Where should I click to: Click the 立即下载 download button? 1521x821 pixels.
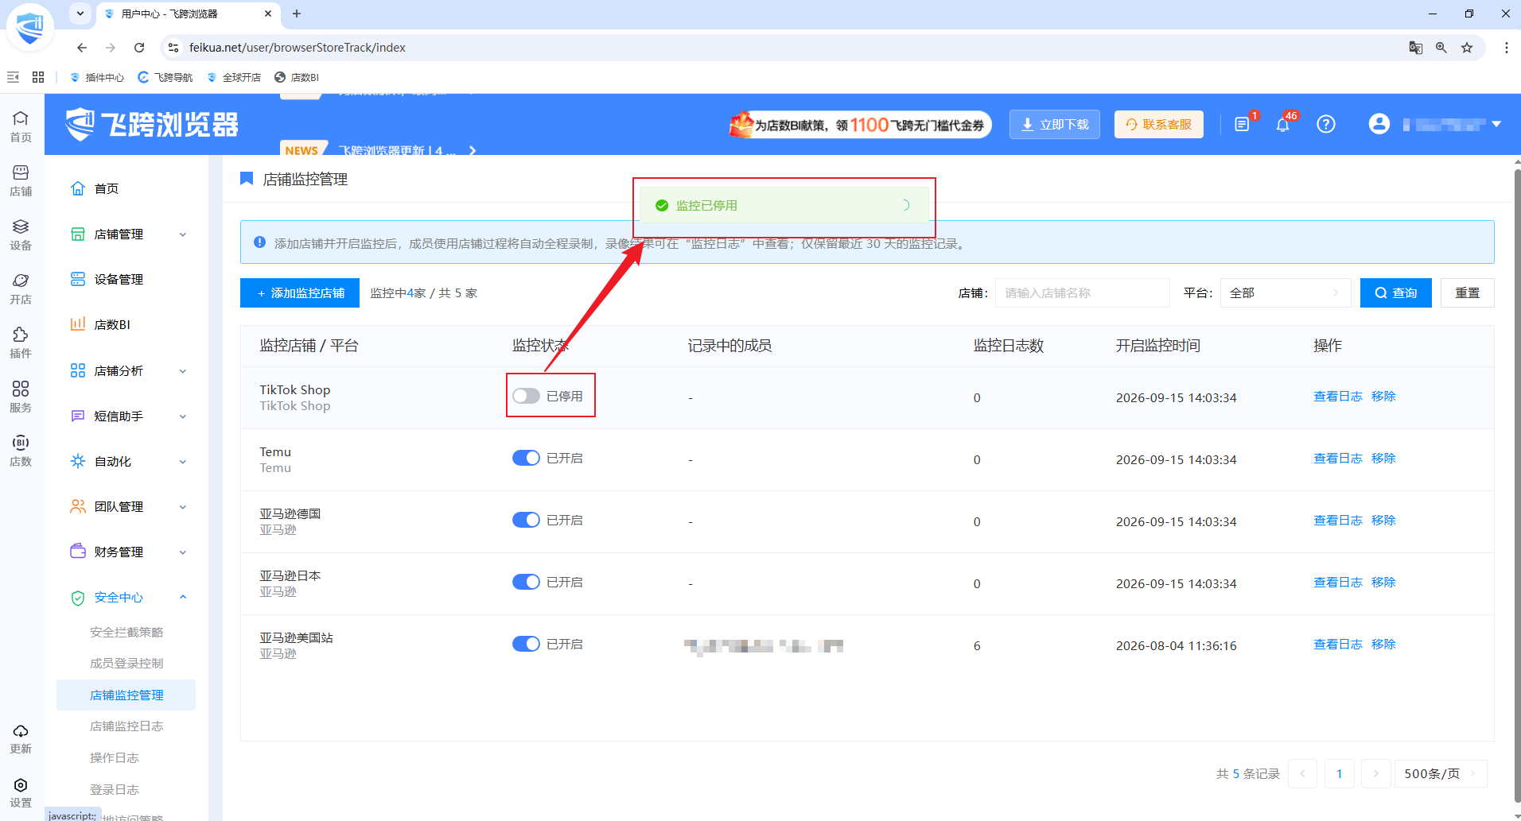[1055, 125]
